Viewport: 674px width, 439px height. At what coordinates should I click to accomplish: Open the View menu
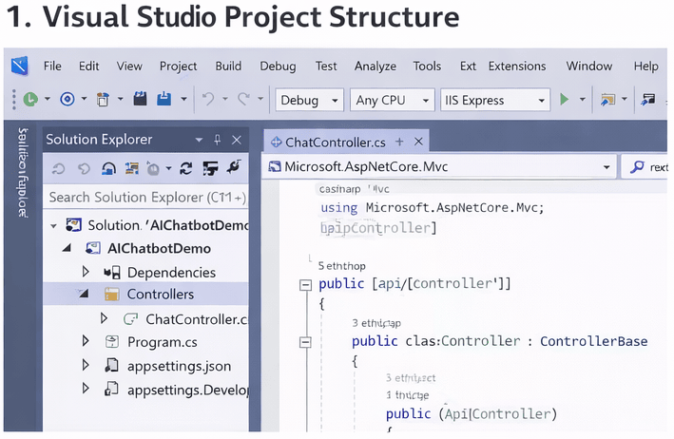(129, 67)
